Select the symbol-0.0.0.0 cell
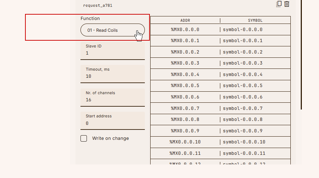The image size is (319, 178). click(x=255, y=30)
